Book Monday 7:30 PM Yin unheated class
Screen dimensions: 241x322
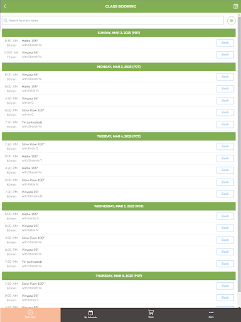[225, 125]
